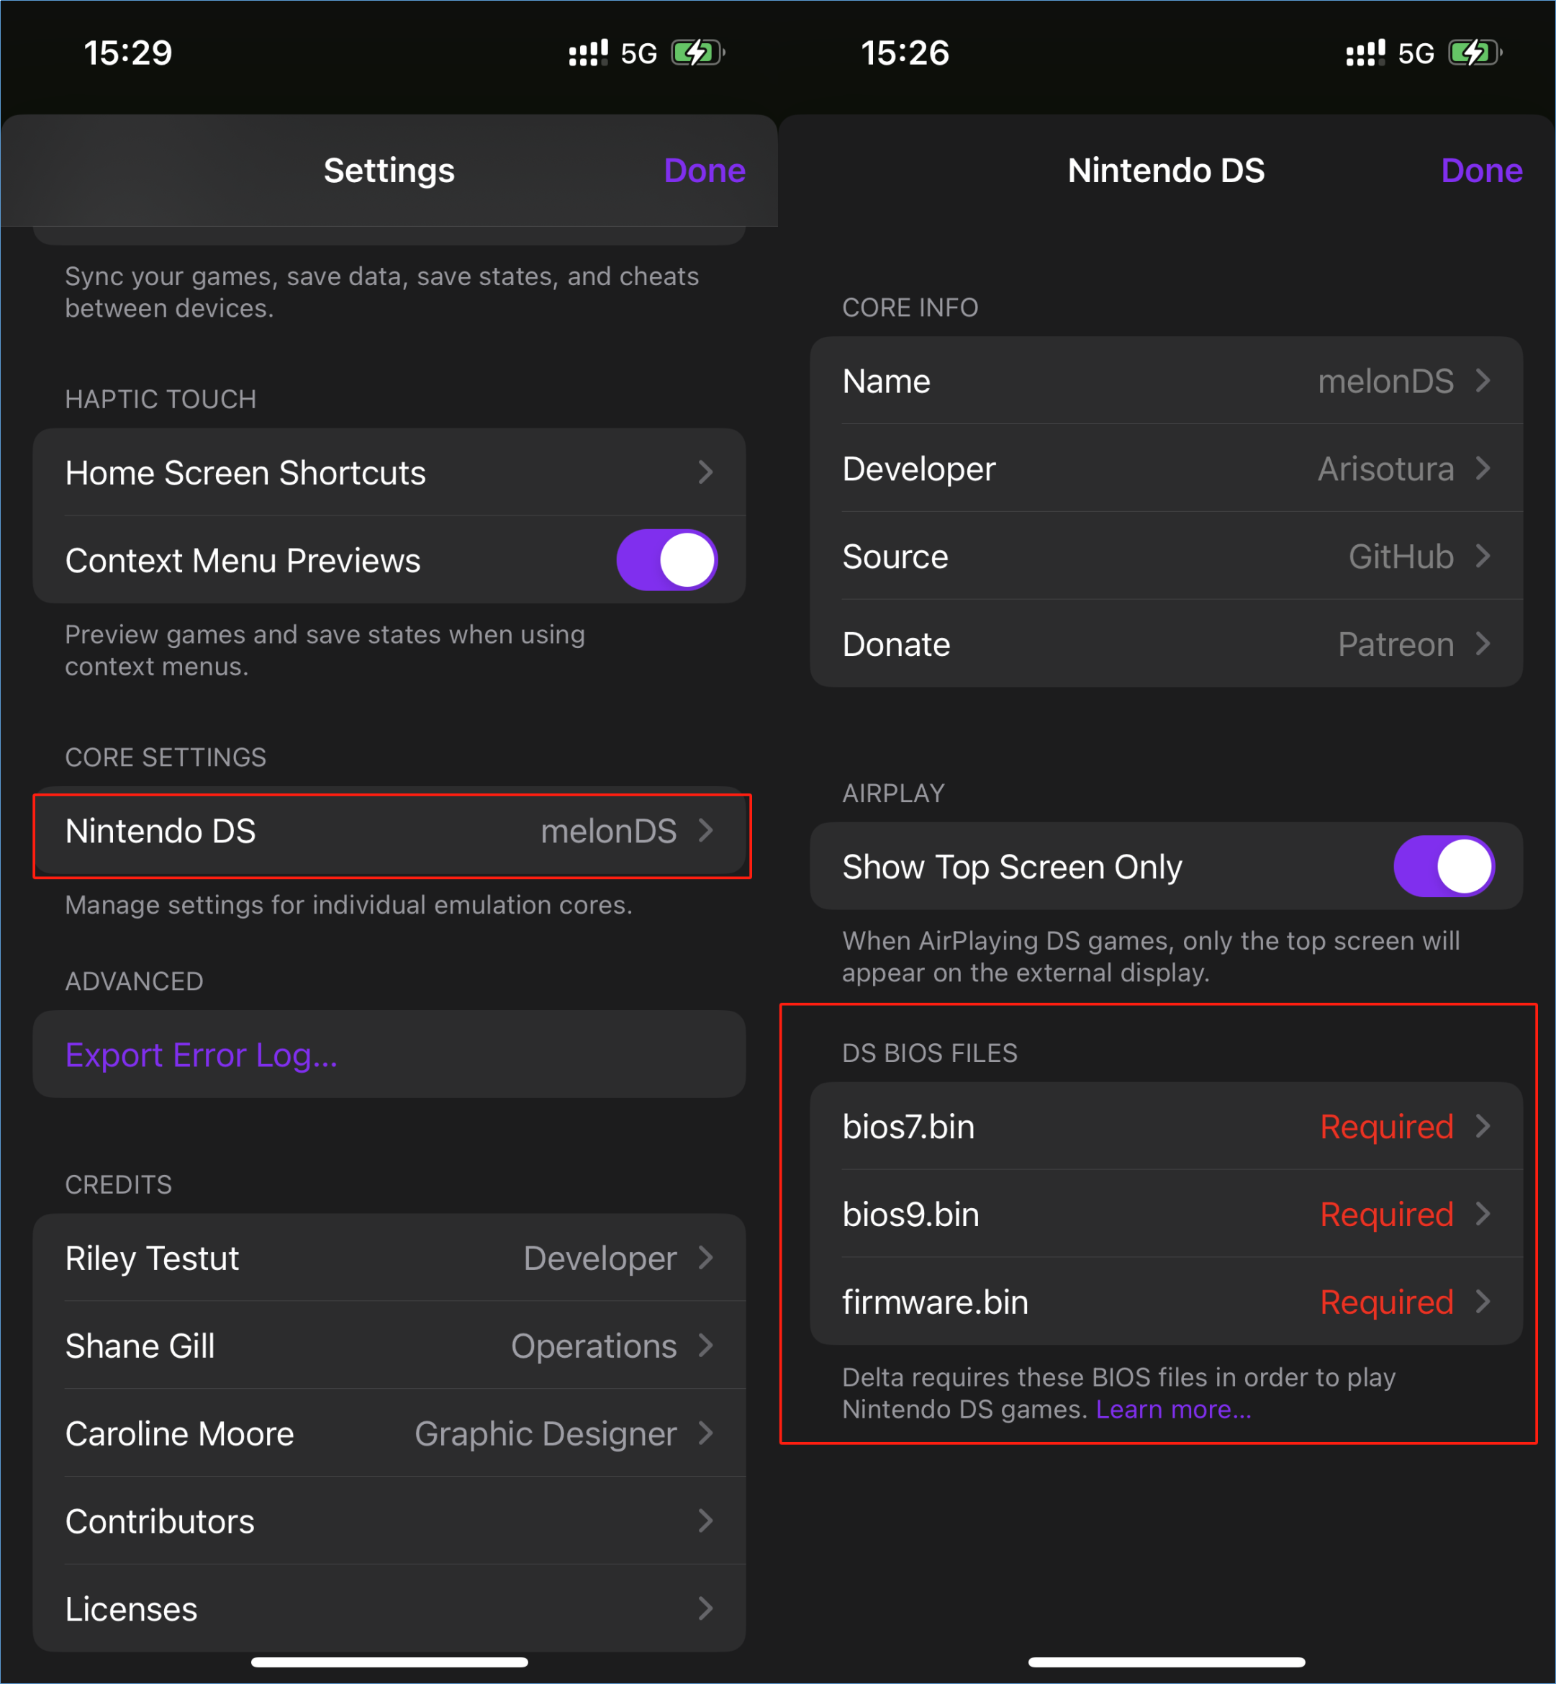Tap Learn more link about BIOS files
This screenshot has width=1556, height=1684.
click(1173, 1410)
